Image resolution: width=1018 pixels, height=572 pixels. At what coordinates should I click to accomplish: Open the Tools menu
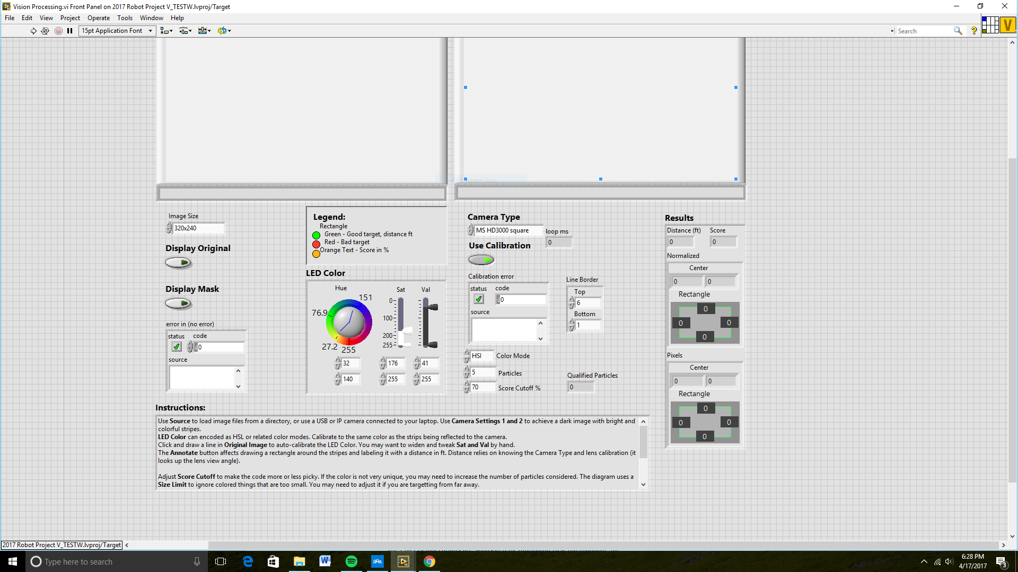(125, 18)
